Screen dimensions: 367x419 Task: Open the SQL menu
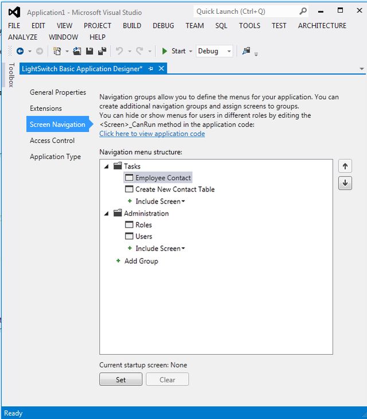(221, 26)
